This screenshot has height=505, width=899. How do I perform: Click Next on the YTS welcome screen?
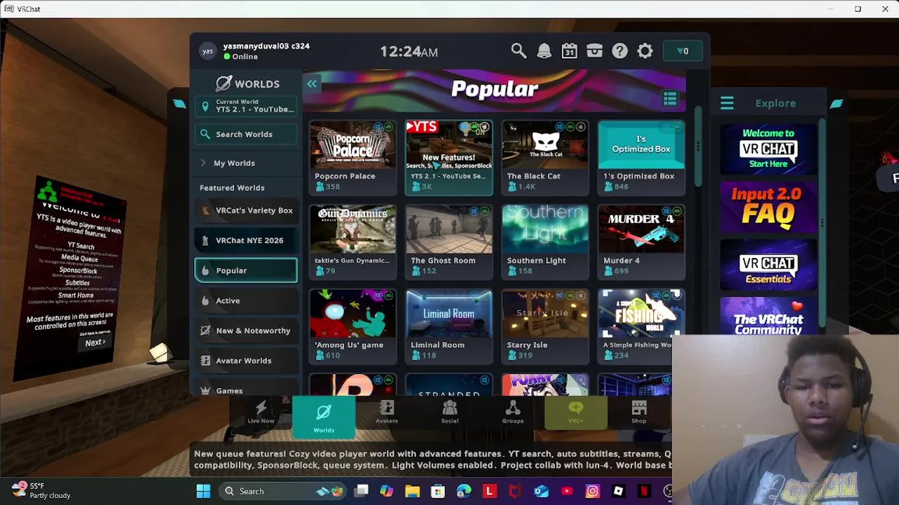(x=95, y=342)
